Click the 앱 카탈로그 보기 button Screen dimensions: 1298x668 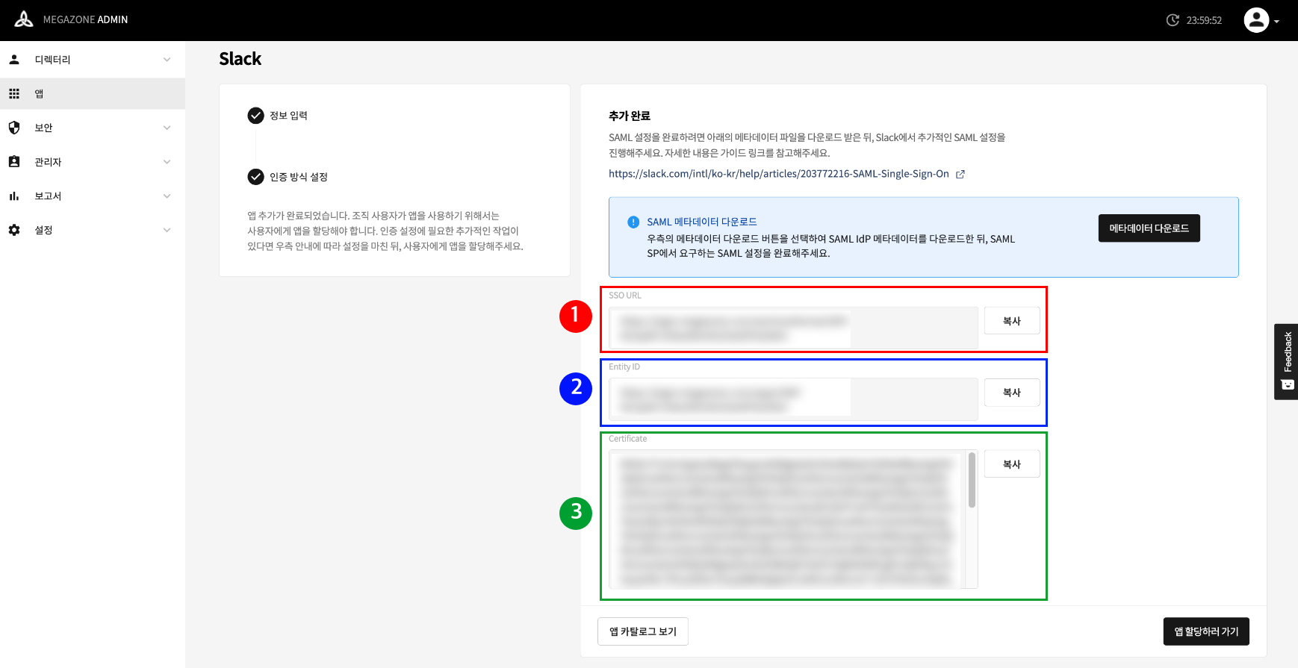click(643, 631)
